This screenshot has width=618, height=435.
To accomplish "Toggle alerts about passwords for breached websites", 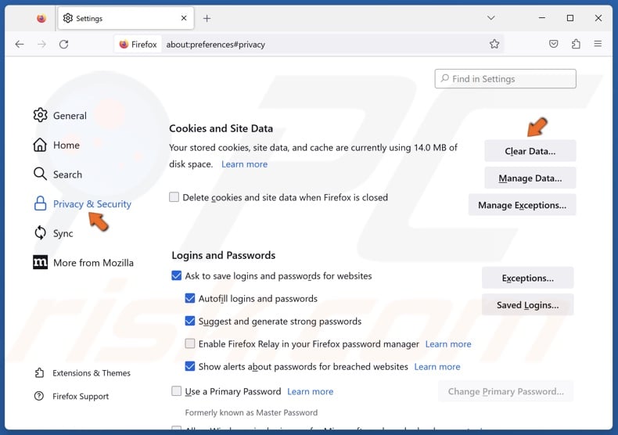I will pos(190,366).
